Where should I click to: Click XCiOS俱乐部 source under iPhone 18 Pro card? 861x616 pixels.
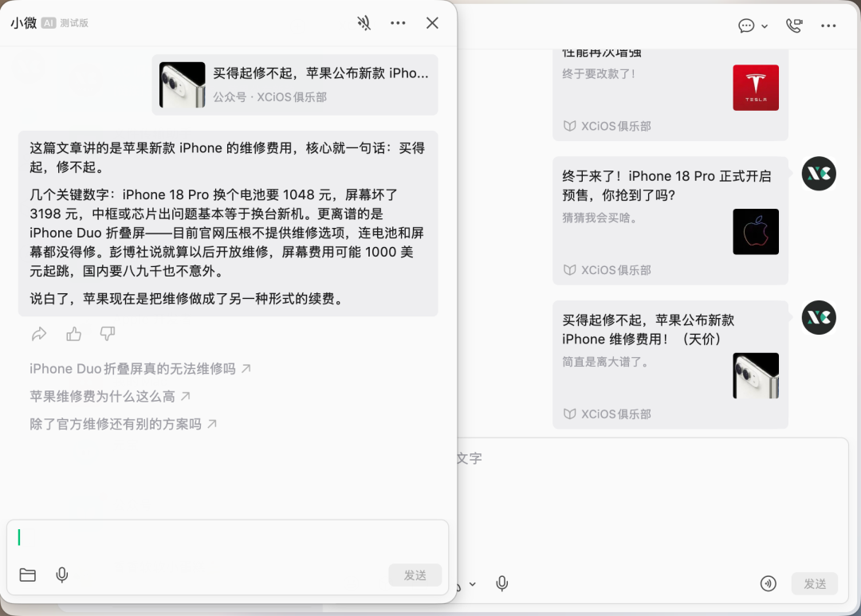(607, 270)
